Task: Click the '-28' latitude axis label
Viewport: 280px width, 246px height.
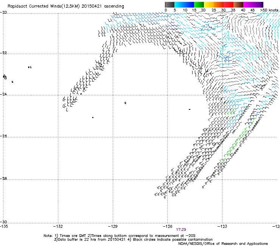Action: (x=3, y=179)
